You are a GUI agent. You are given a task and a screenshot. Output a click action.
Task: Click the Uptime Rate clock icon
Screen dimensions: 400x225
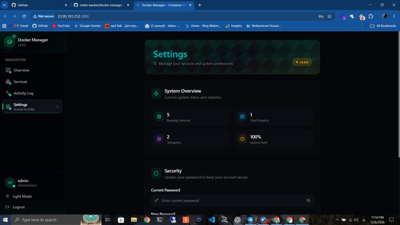242,139
